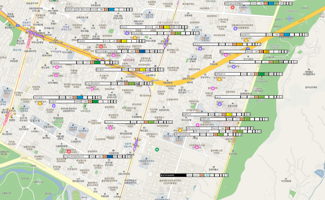Click the green star marker above 서울둔촌초등학교
The height and width of the screenshot is (200, 325).
157,149
